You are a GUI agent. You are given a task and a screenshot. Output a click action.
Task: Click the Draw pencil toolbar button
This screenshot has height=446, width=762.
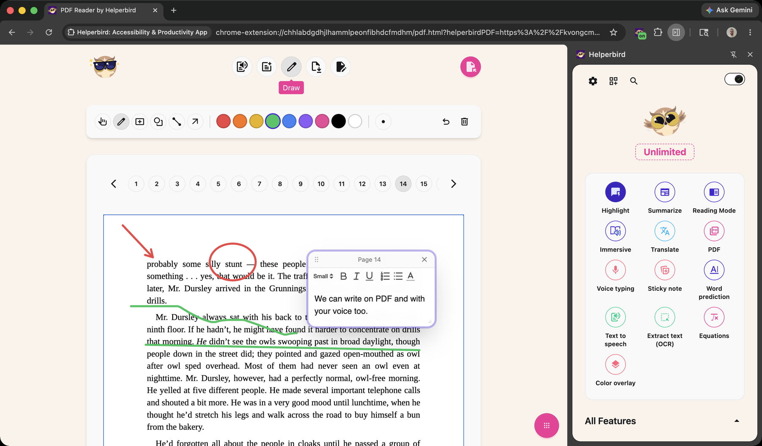(291, 66)
